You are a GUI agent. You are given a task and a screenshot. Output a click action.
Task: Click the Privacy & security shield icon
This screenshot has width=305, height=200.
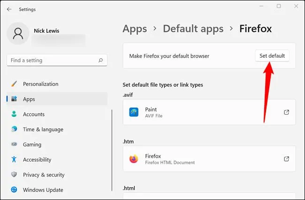(x=14, y=175)
